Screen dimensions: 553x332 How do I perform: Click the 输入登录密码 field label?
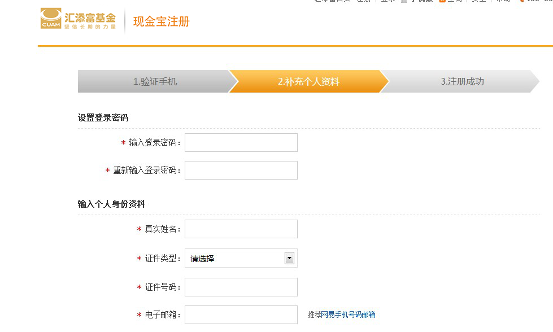pos(155,143)
